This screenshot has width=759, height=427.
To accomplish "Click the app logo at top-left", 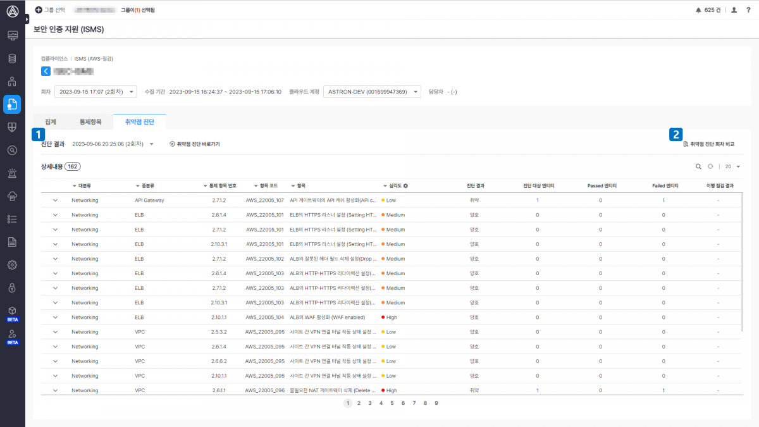I will [12, 11].
